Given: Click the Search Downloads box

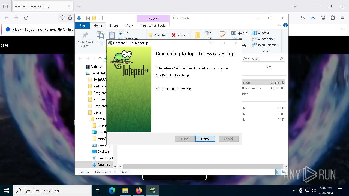Looking at the screenshot, I should pos(263,59).
